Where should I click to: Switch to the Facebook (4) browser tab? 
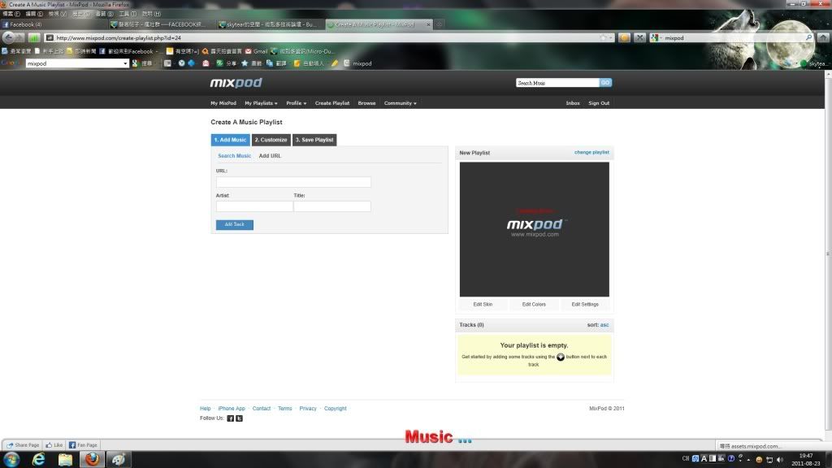coord(54,24)
